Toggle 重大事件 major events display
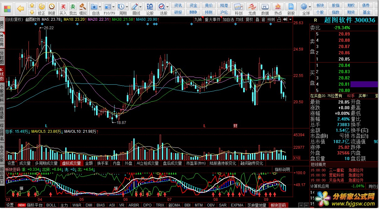 click(x=212, y=19)
